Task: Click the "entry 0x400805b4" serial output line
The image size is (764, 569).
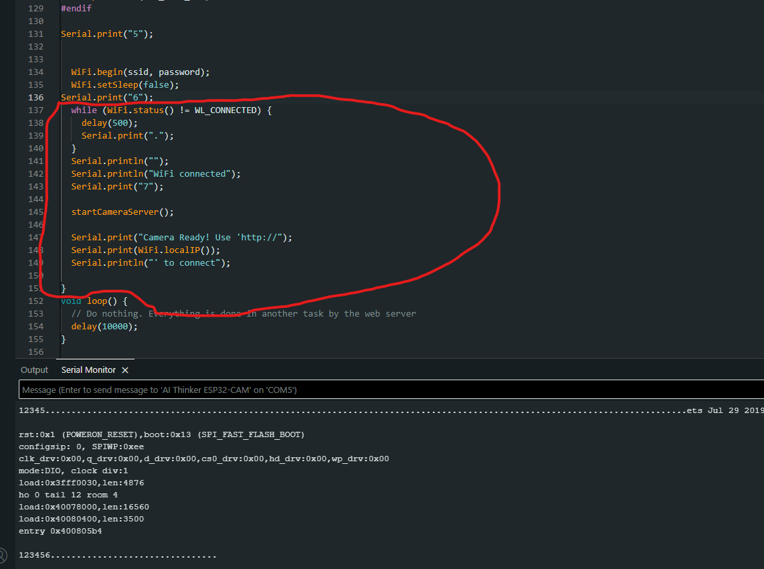Action: (x=60, y=531)
